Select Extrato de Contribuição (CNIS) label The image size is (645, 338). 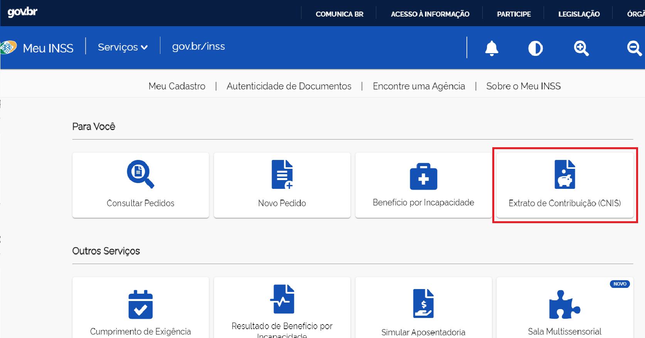[x=565, y=203]
